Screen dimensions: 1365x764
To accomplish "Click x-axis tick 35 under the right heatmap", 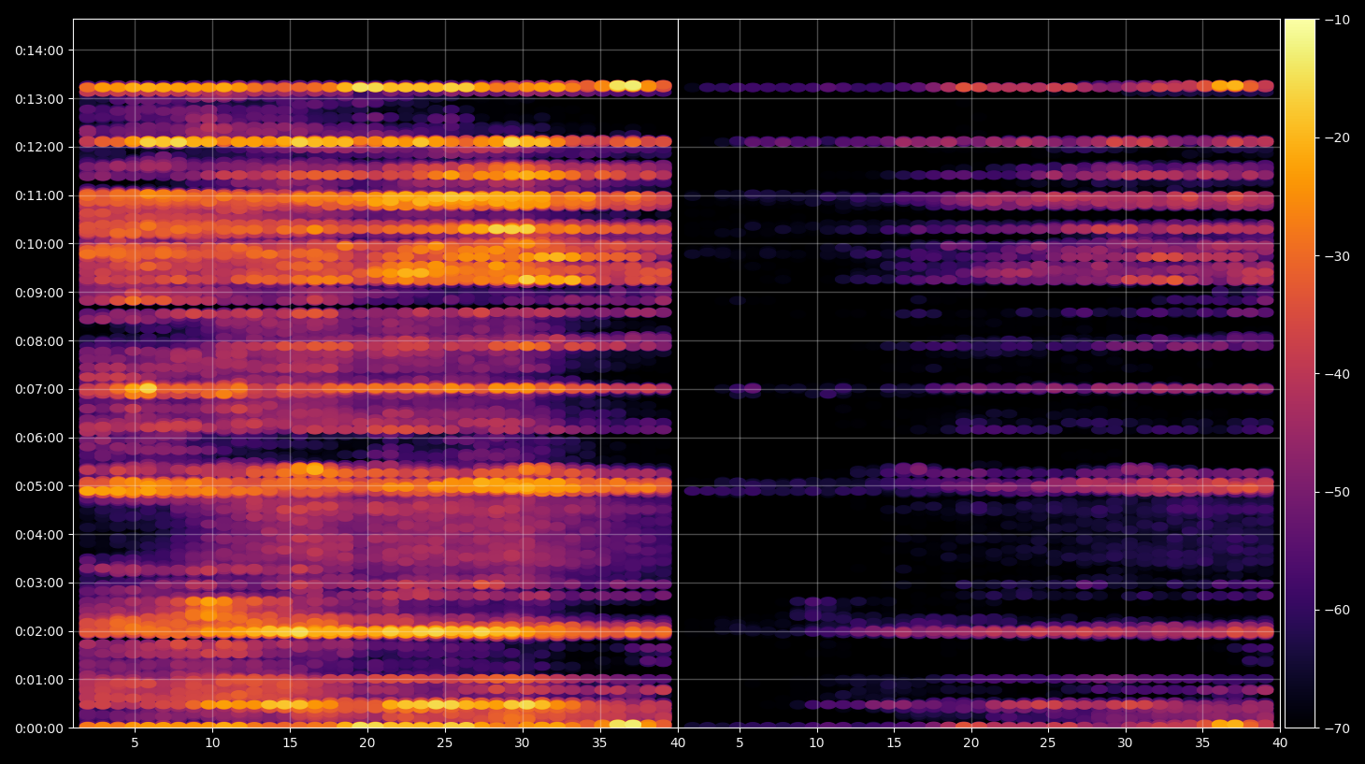I will tap(1202, 743).
